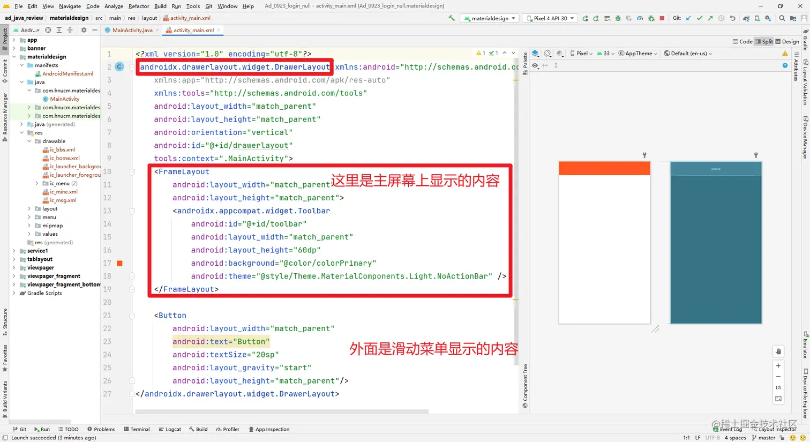The image size is (810, 442).
Task: Select the Pan hand tool in preview
Action: 778,351
